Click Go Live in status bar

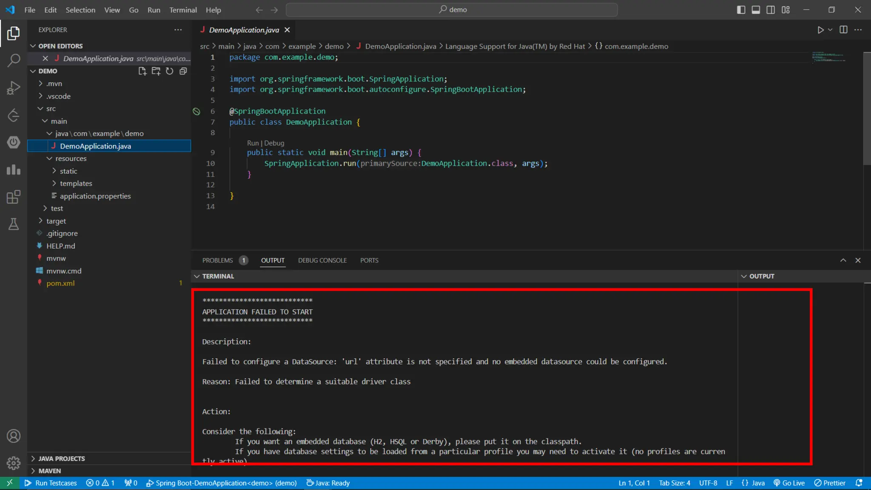click(789, 483)
